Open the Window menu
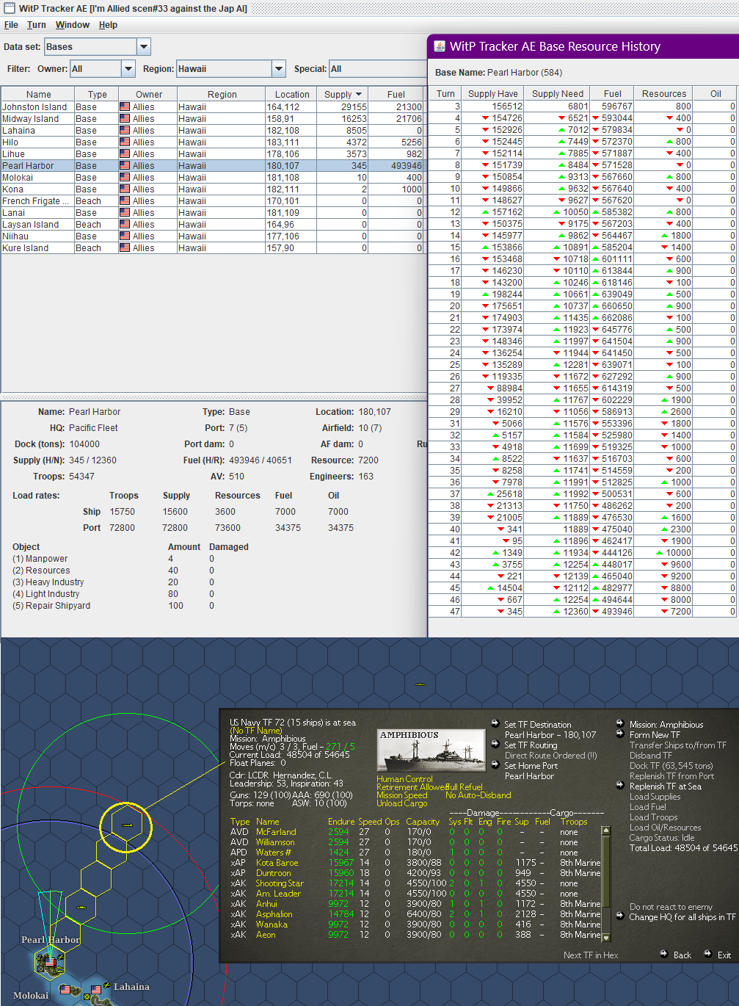The height and width of the screenshot is (1006, 739). pyautogui.click(x=73, y=25)
